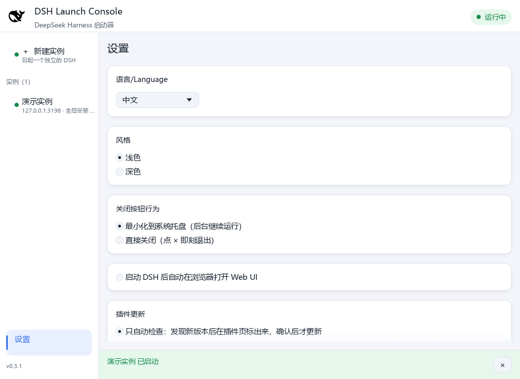520x379 pixels.
Task: Click the 设置 page heading
Action: [118, 49]
